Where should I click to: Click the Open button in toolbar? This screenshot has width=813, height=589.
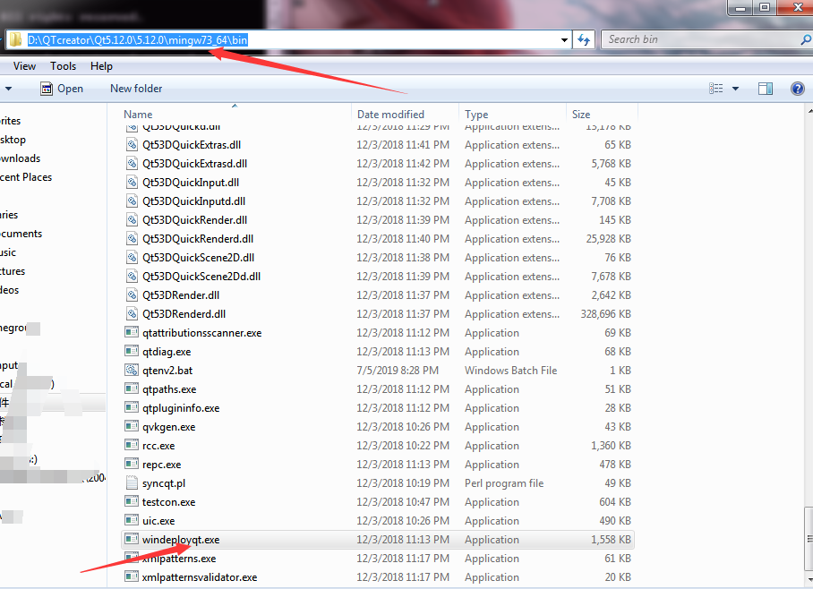pyautogui.click(x=62, y=89)
